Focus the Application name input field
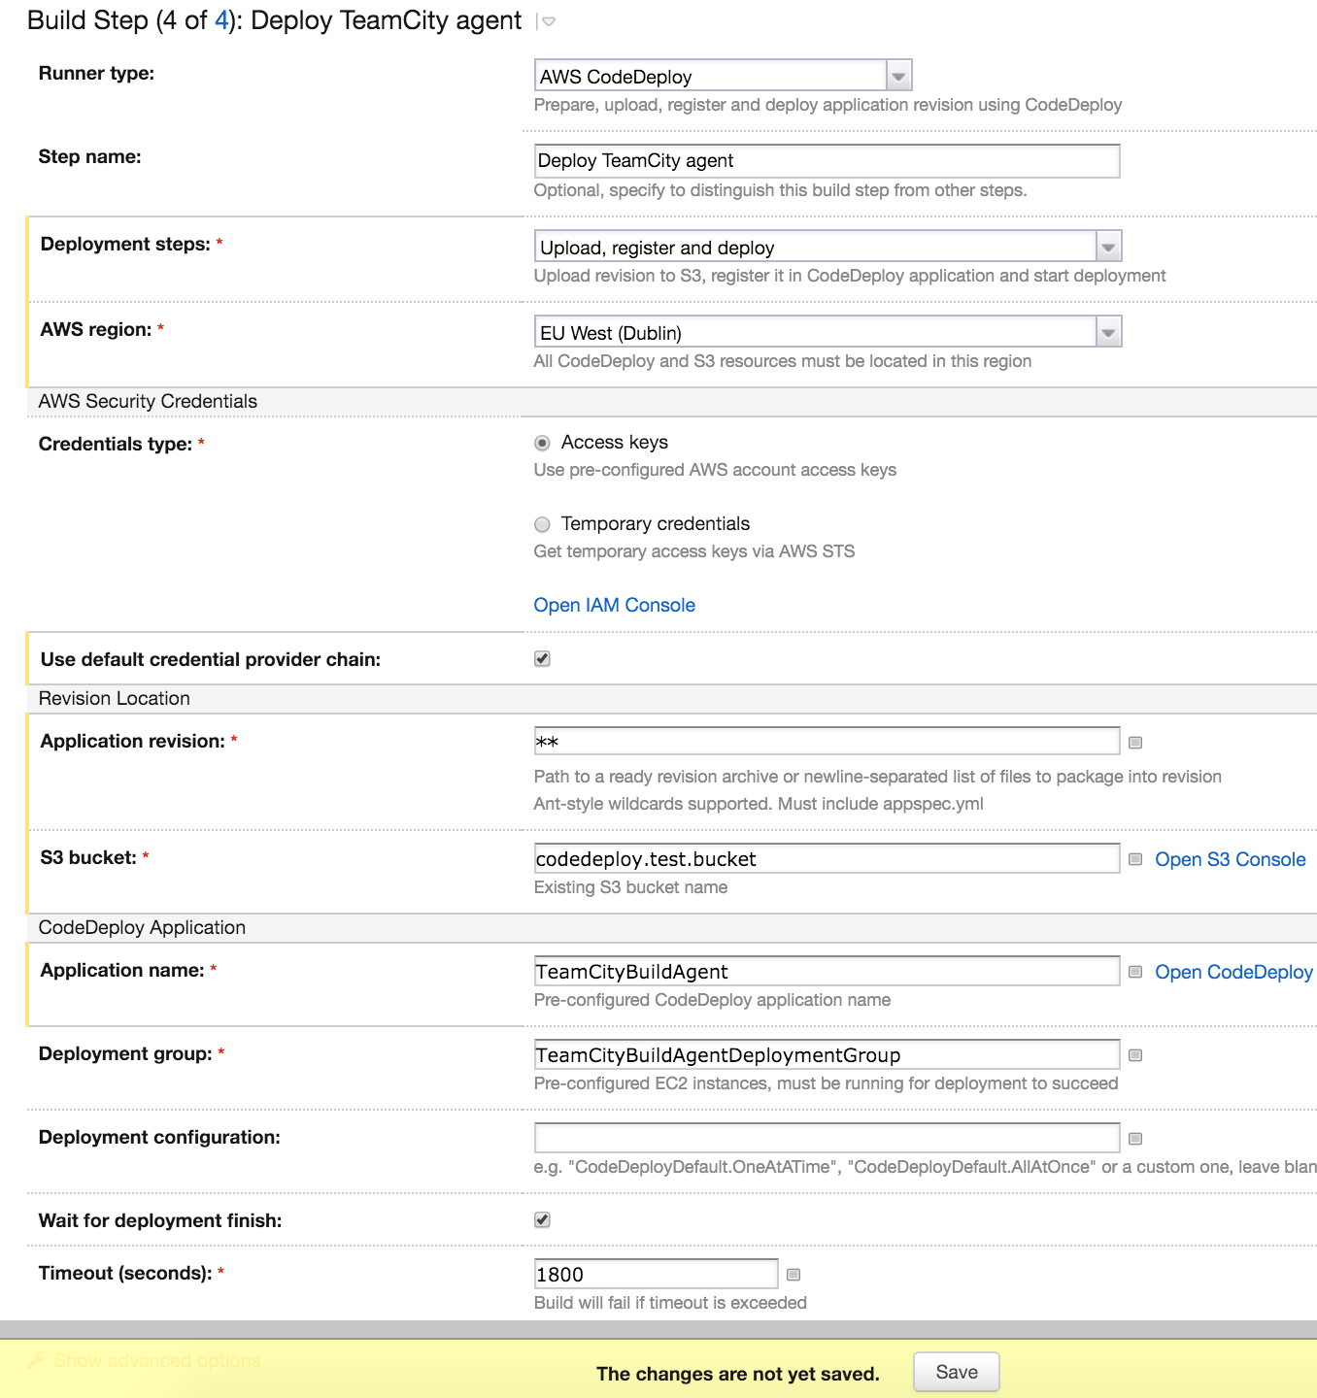This screenshot has height=1398, width=1317. point(827,971)
